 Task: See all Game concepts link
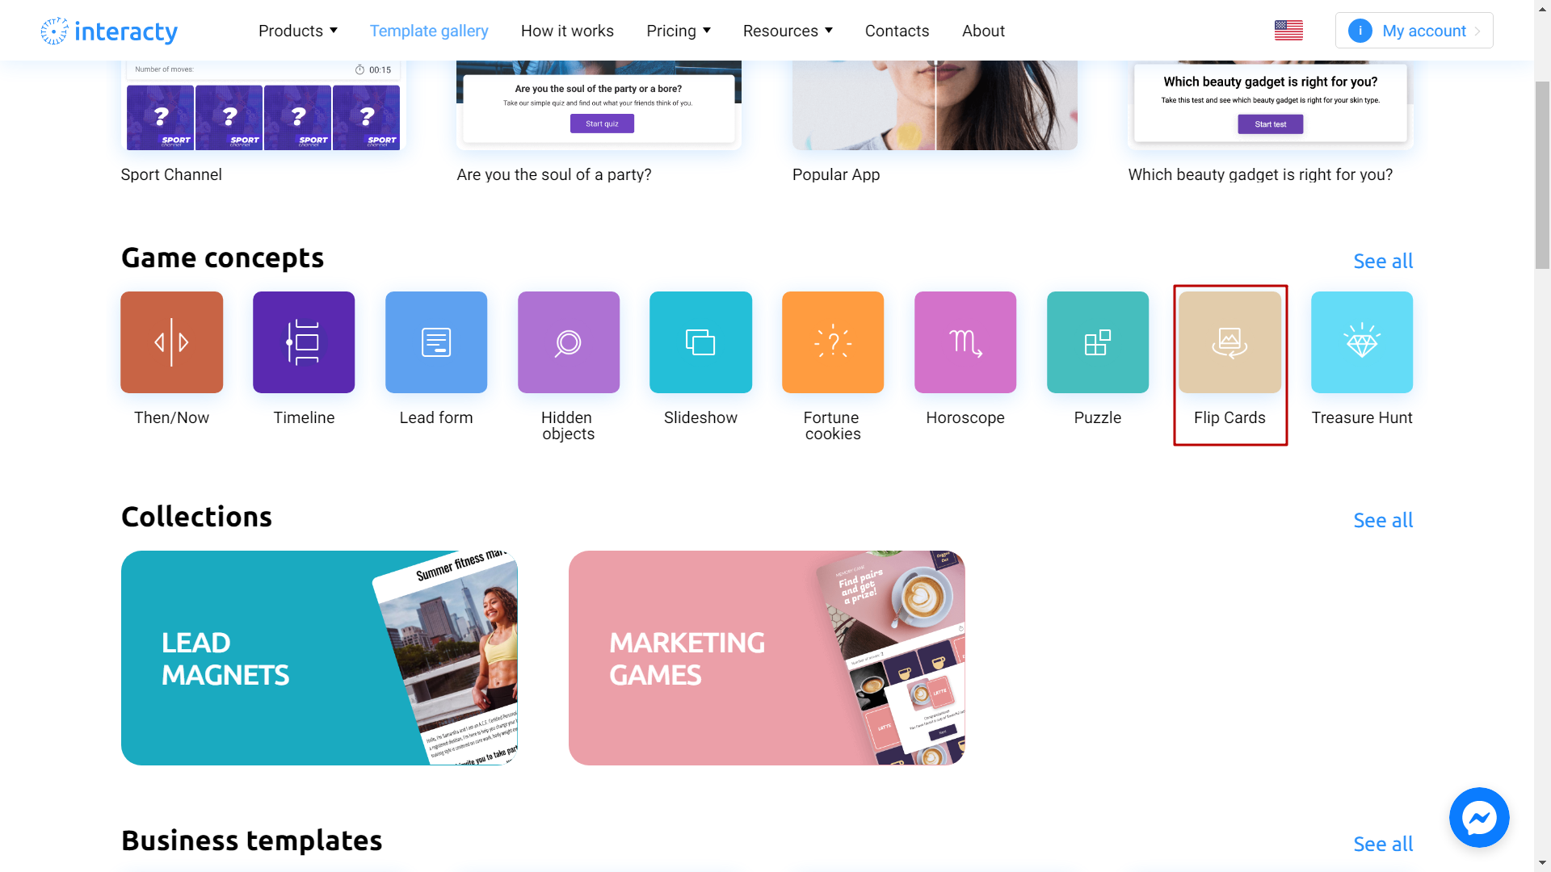[x=1383, y=261]
